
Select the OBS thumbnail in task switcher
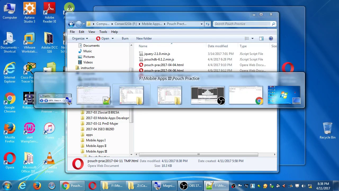(208, 95)
